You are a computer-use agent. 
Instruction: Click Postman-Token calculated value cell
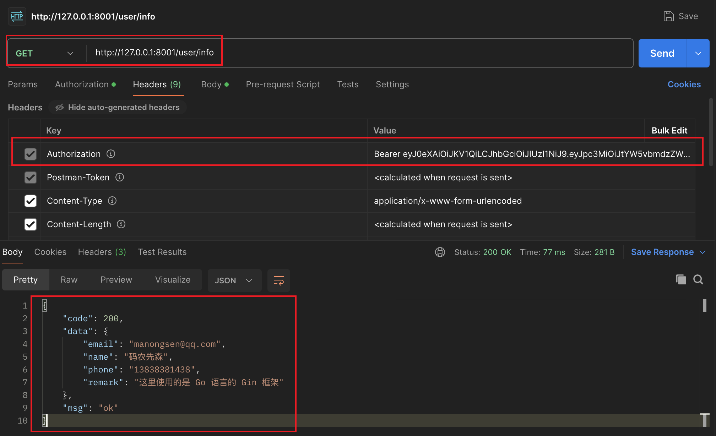531,177
